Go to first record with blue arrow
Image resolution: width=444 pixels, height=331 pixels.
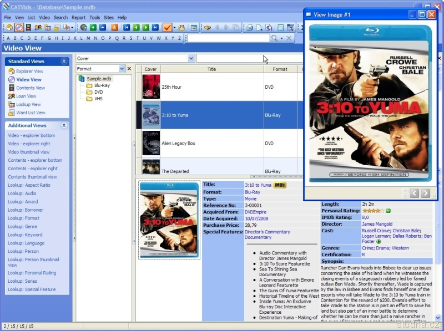127,27
